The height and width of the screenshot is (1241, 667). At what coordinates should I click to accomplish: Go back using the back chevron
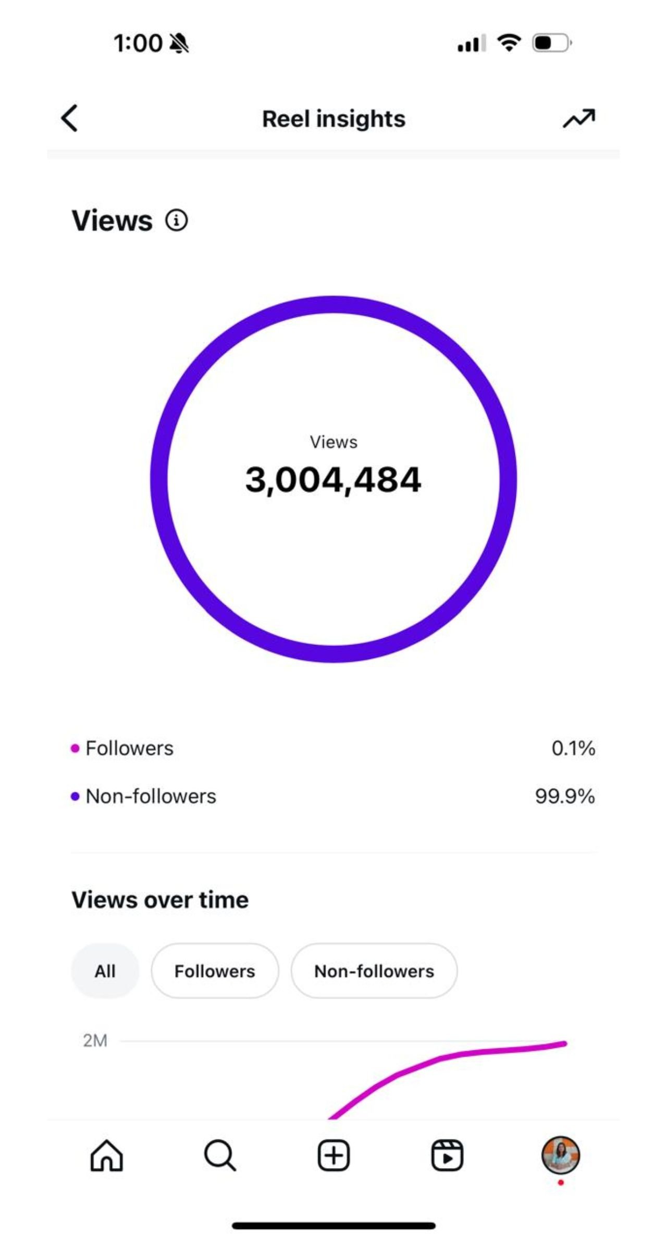[69, 118]
